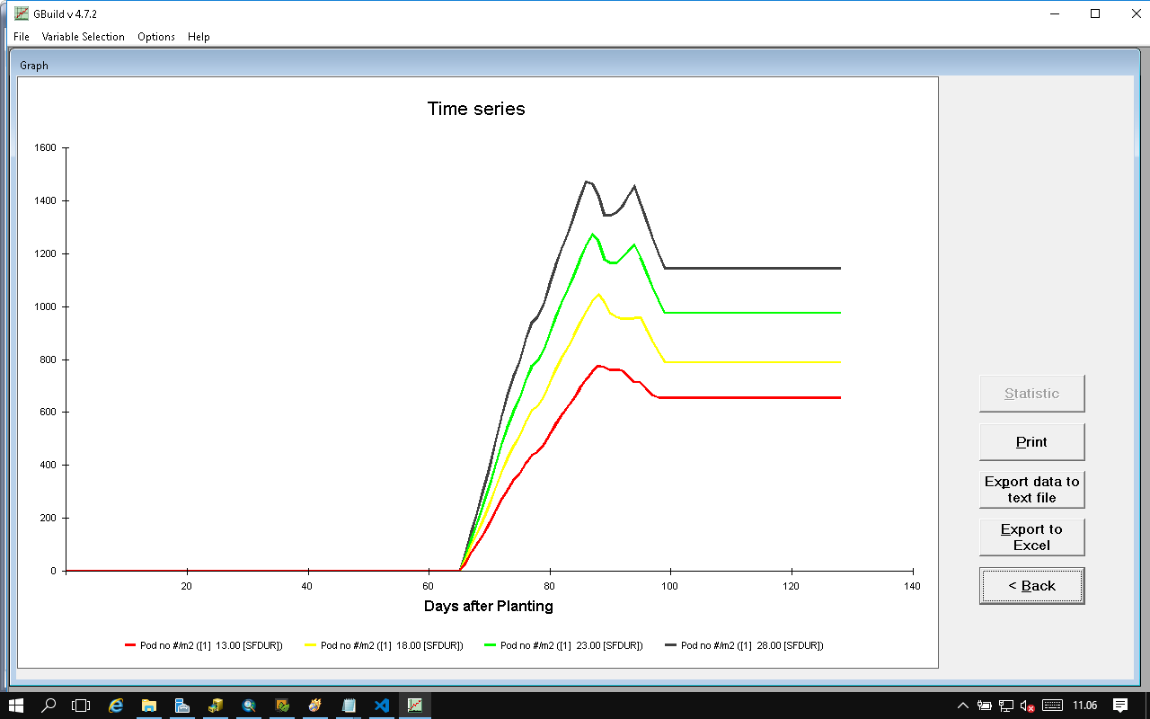Open the Help menu
Screen dimensions: 1150x719
click(x=199, y=37)
